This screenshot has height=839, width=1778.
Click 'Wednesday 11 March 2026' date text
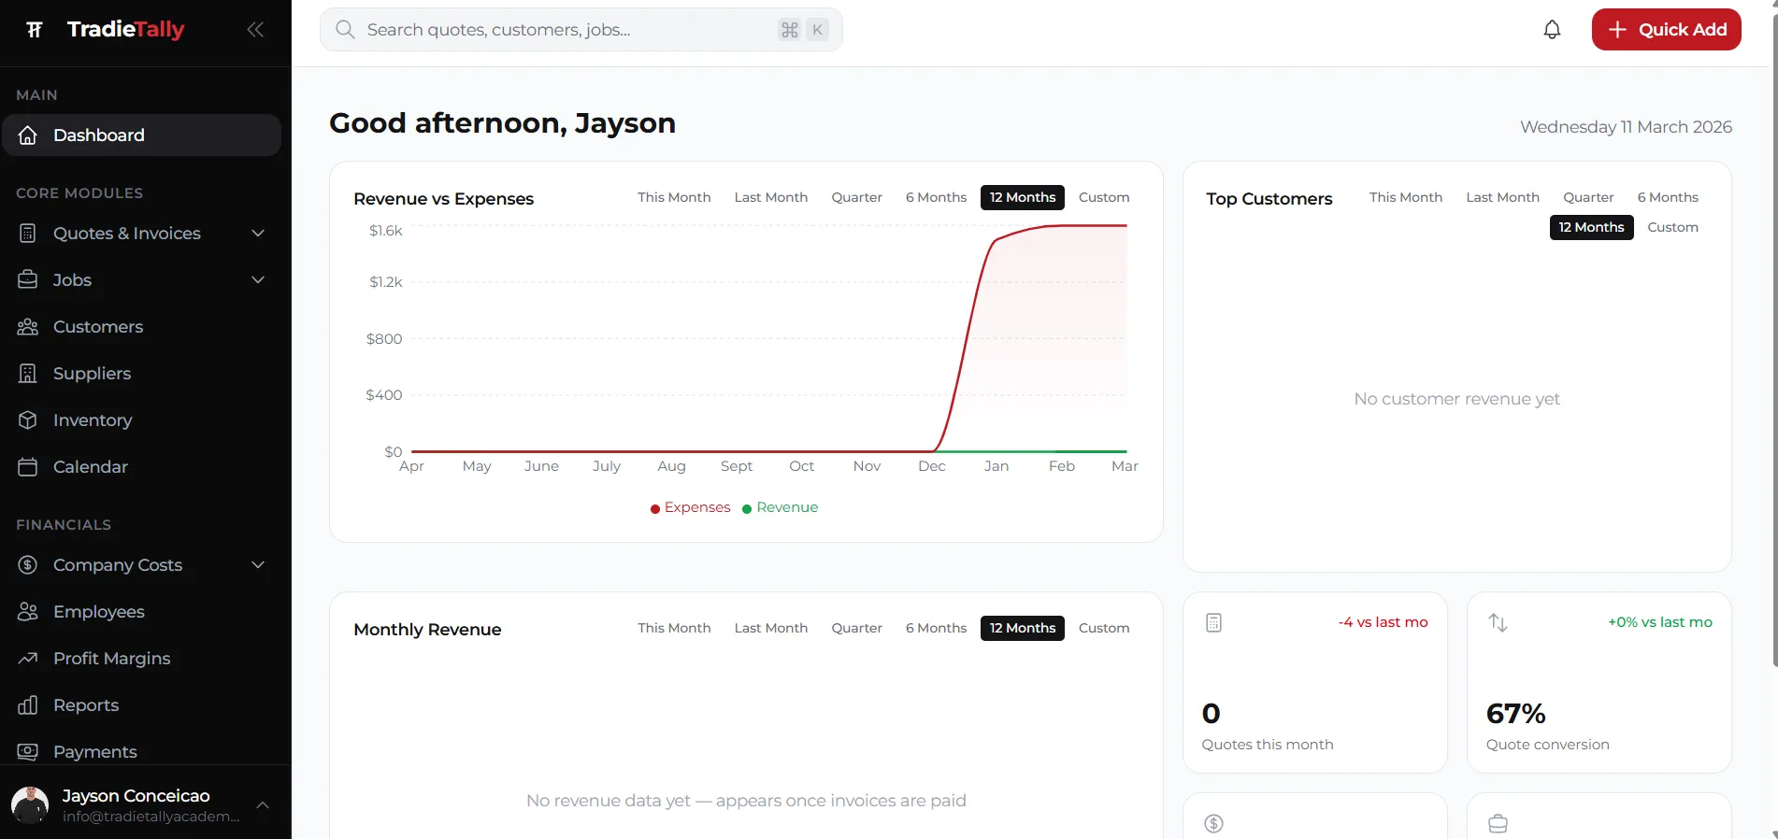pos(1626,127)
